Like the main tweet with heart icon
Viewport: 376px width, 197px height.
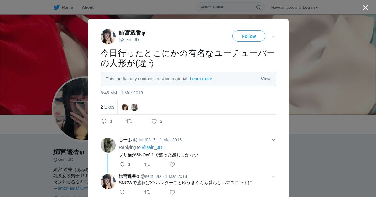coord(154,121)
